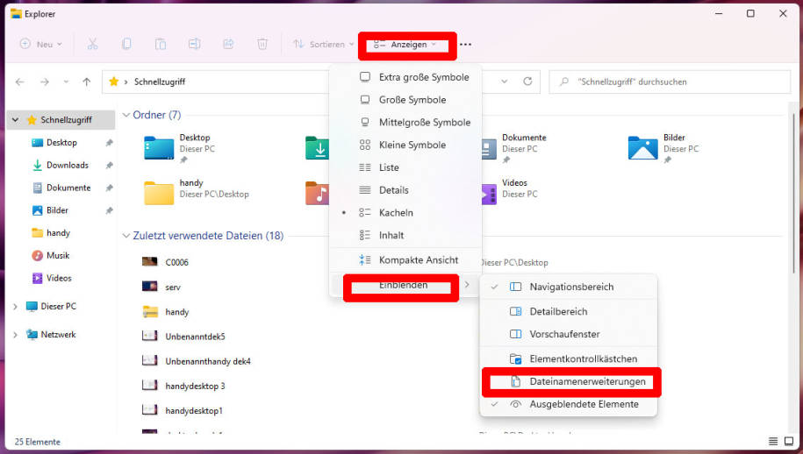Image resolution: width=803 pixels, height=454 pixels.
Task: Uncheck the Navigationsbereich option
Action: (x=570, y=287)
